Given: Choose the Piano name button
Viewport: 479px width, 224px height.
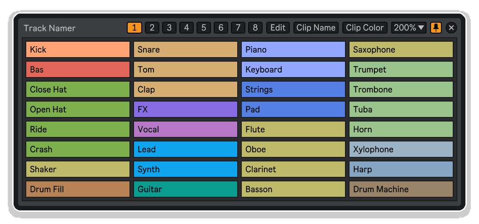Looking at the screenshot, I should [293, 49].
